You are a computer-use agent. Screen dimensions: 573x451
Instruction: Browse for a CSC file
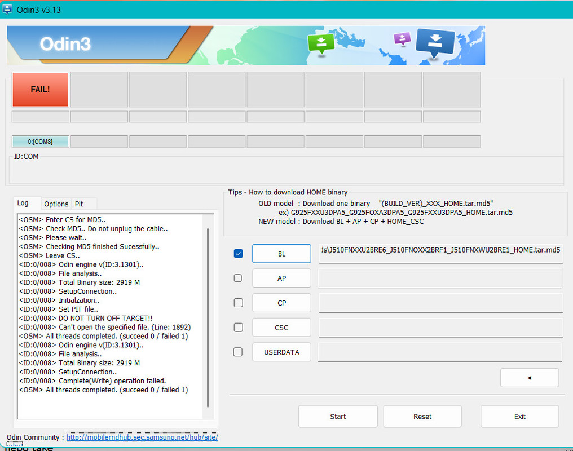[x=281, y=327]
